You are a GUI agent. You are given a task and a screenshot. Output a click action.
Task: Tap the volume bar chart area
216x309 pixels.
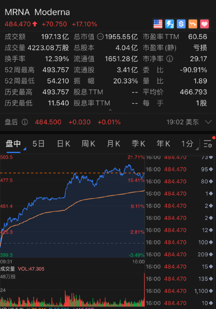[72, 290]
